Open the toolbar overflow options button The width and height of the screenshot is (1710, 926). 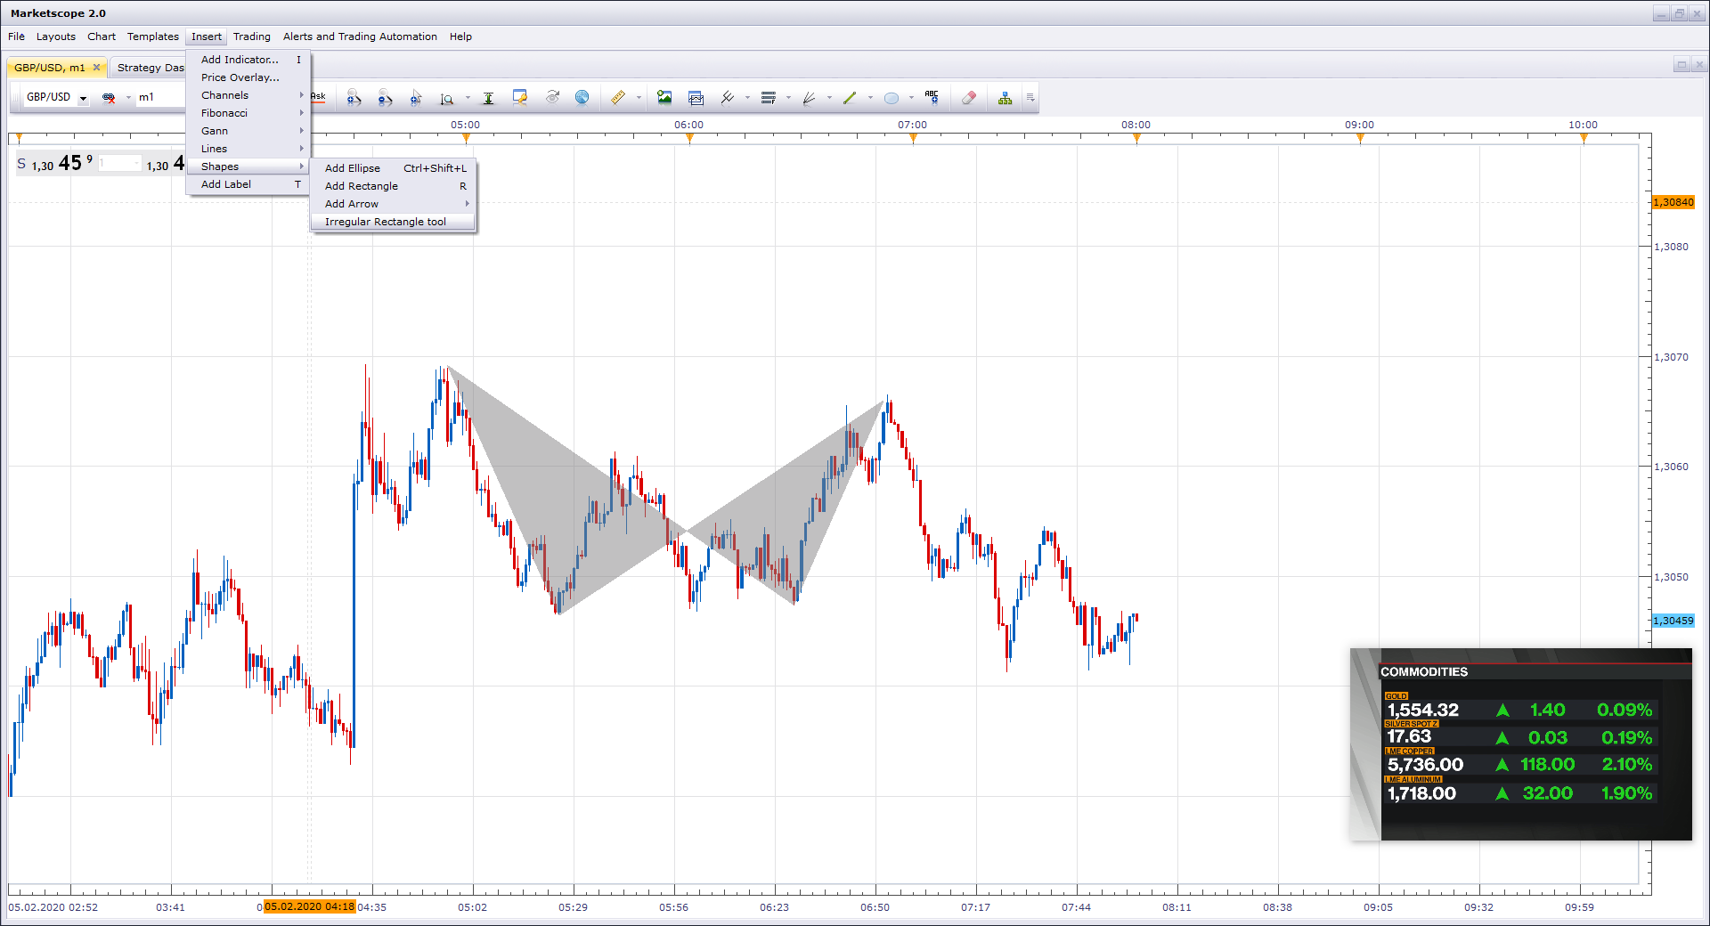click(x=1030, y=97)
